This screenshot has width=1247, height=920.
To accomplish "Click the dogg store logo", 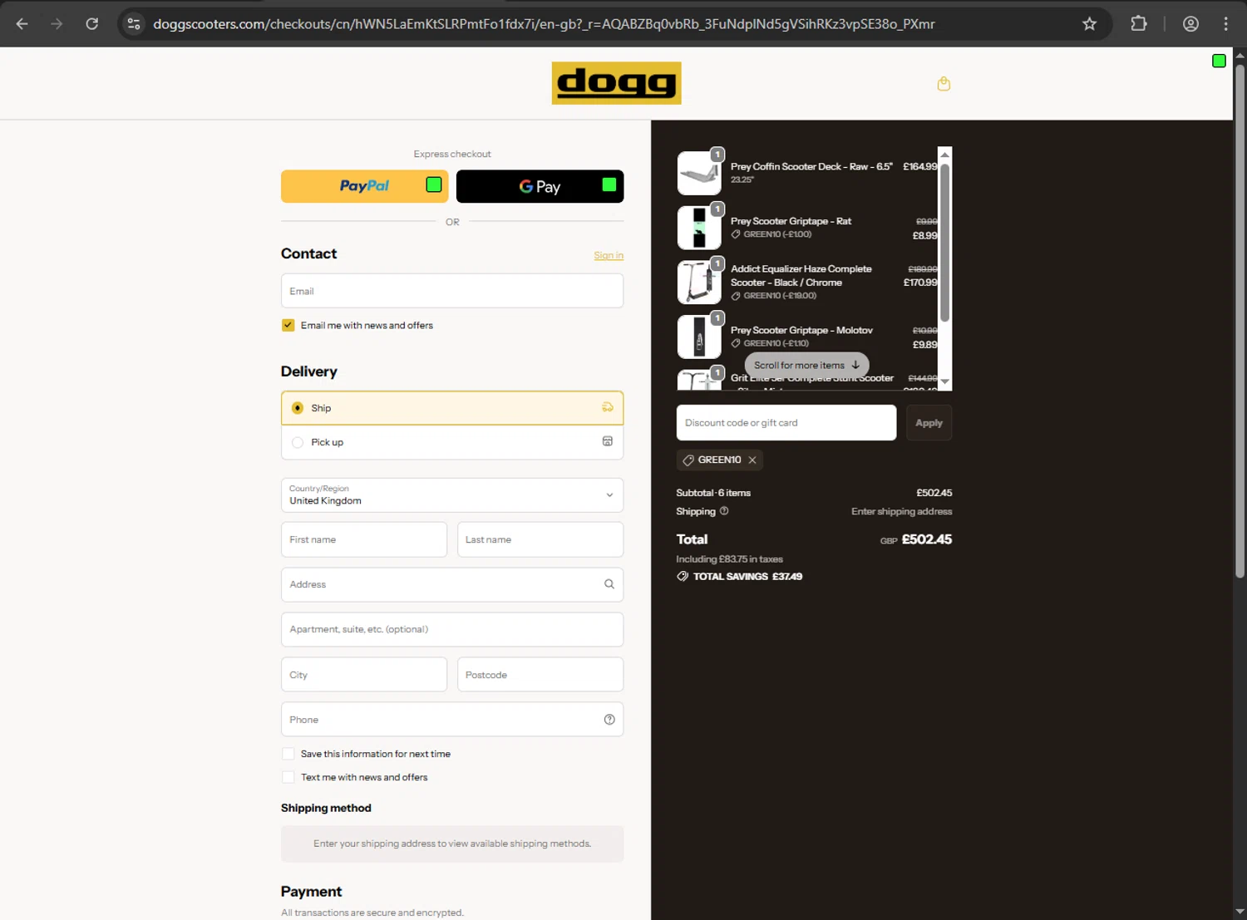I will coord(616,83).
